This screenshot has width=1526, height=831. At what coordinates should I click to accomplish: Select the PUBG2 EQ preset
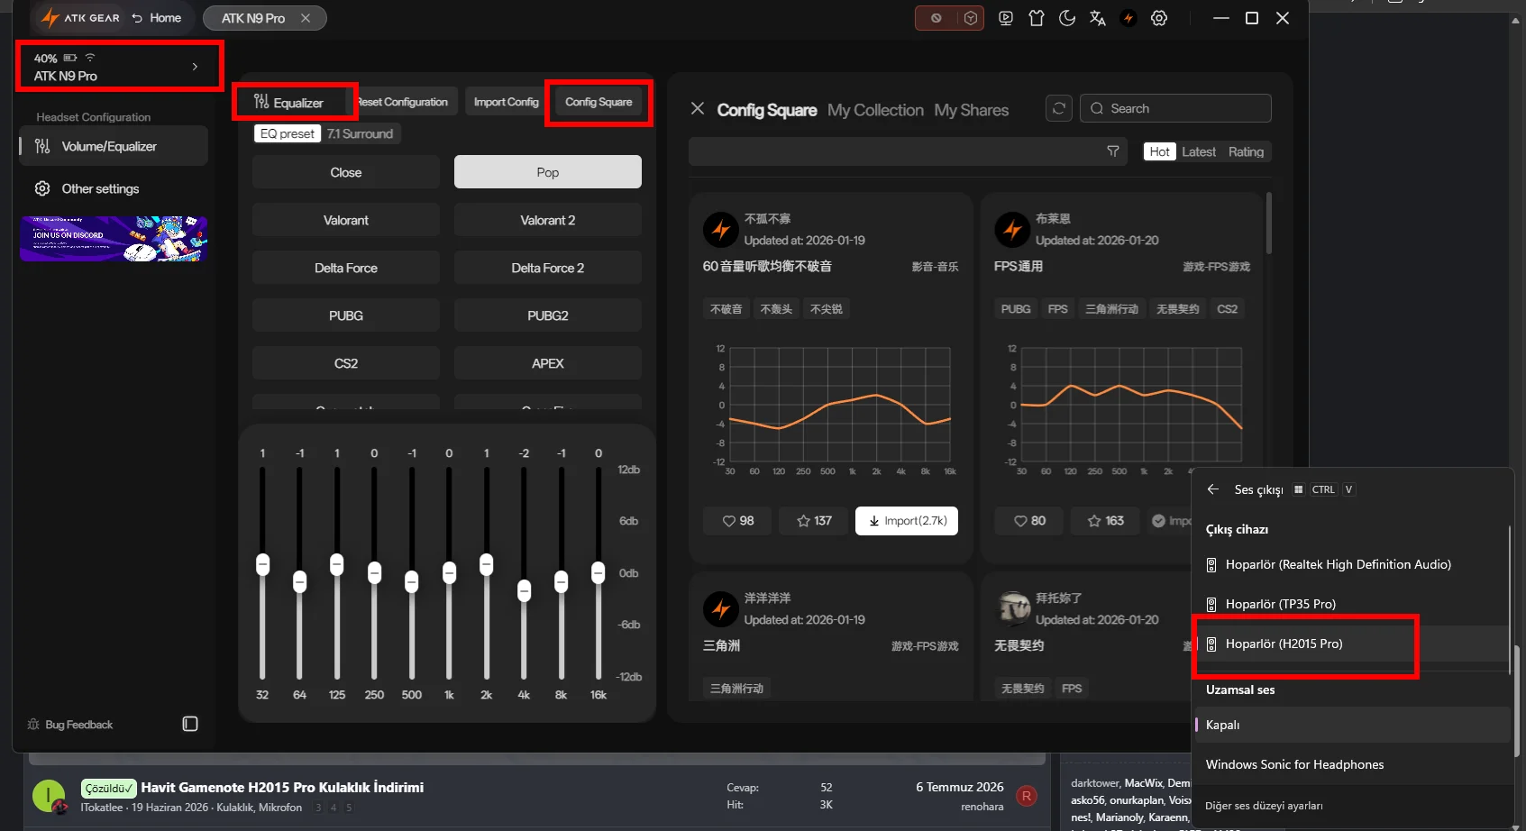click(548, 315)
